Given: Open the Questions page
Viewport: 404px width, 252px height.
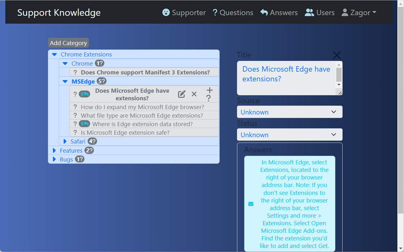Looking at the screenshot, I should (x=233, y=13).
